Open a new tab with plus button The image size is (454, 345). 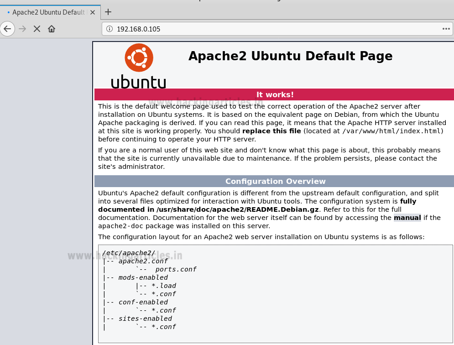[x=108, y=12]
